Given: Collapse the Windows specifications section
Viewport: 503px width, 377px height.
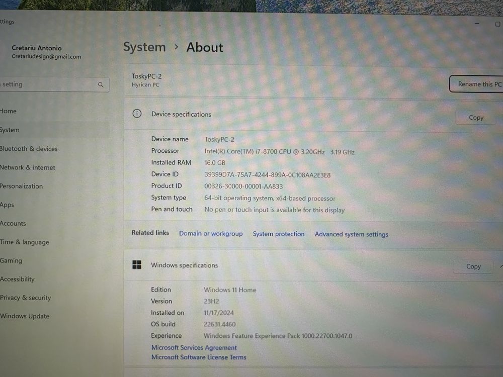Looking at the screenshot, I should click(501, 267).
